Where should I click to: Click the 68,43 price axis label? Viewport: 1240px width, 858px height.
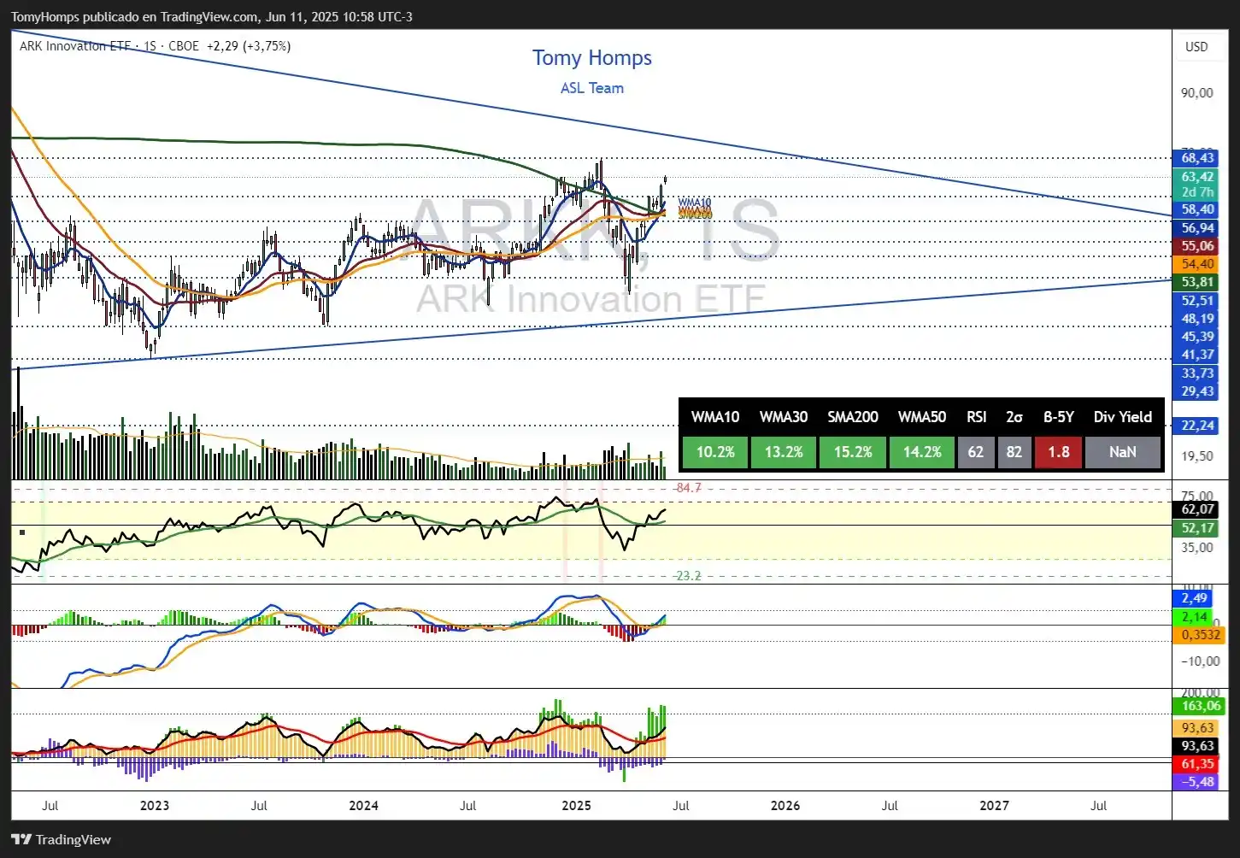click(x=1197, y=158)
